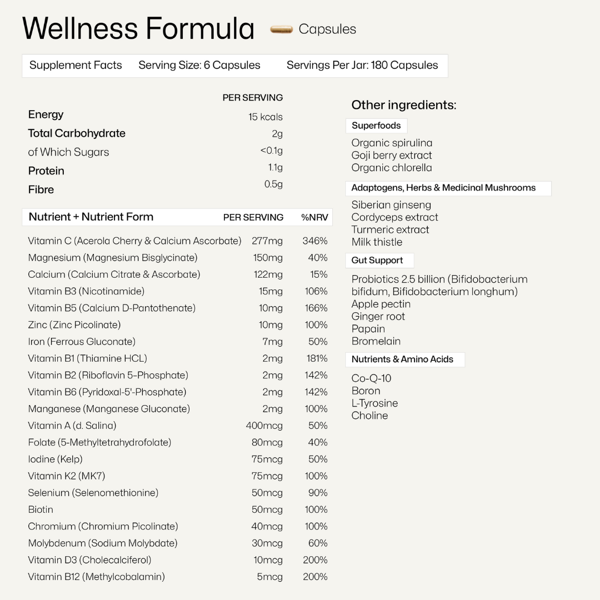Click Adaptogens, Herbs & Medicinal Mushrooms tag
This screenshot has height=600, width=600.
[443, 188]
